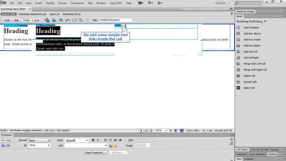Switch to the CSS Styles tab
This screenshot has width=286, height=161.
click(x=242, y=149)
